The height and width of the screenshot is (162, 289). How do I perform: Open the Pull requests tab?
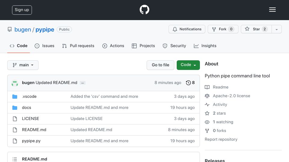78,46
